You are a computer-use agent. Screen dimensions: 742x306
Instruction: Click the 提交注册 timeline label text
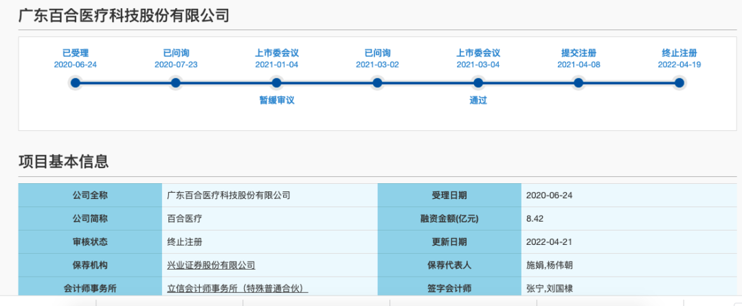[x=578, y=53]
